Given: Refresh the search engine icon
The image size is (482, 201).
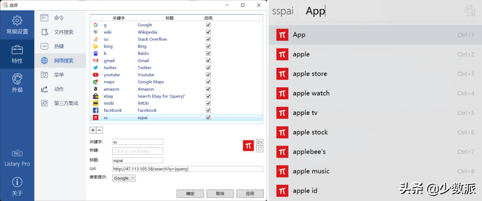Looking at the screenshot, I should pyautogui.click(x=260, y=149).
